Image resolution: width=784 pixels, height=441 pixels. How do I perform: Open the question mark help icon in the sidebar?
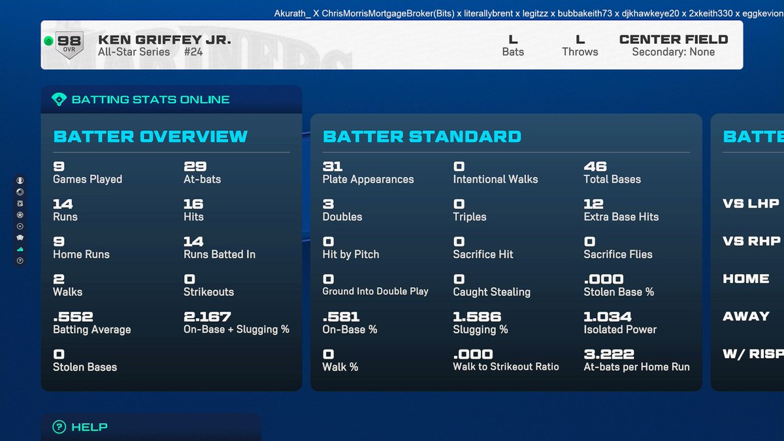click(x=20, y=261)
